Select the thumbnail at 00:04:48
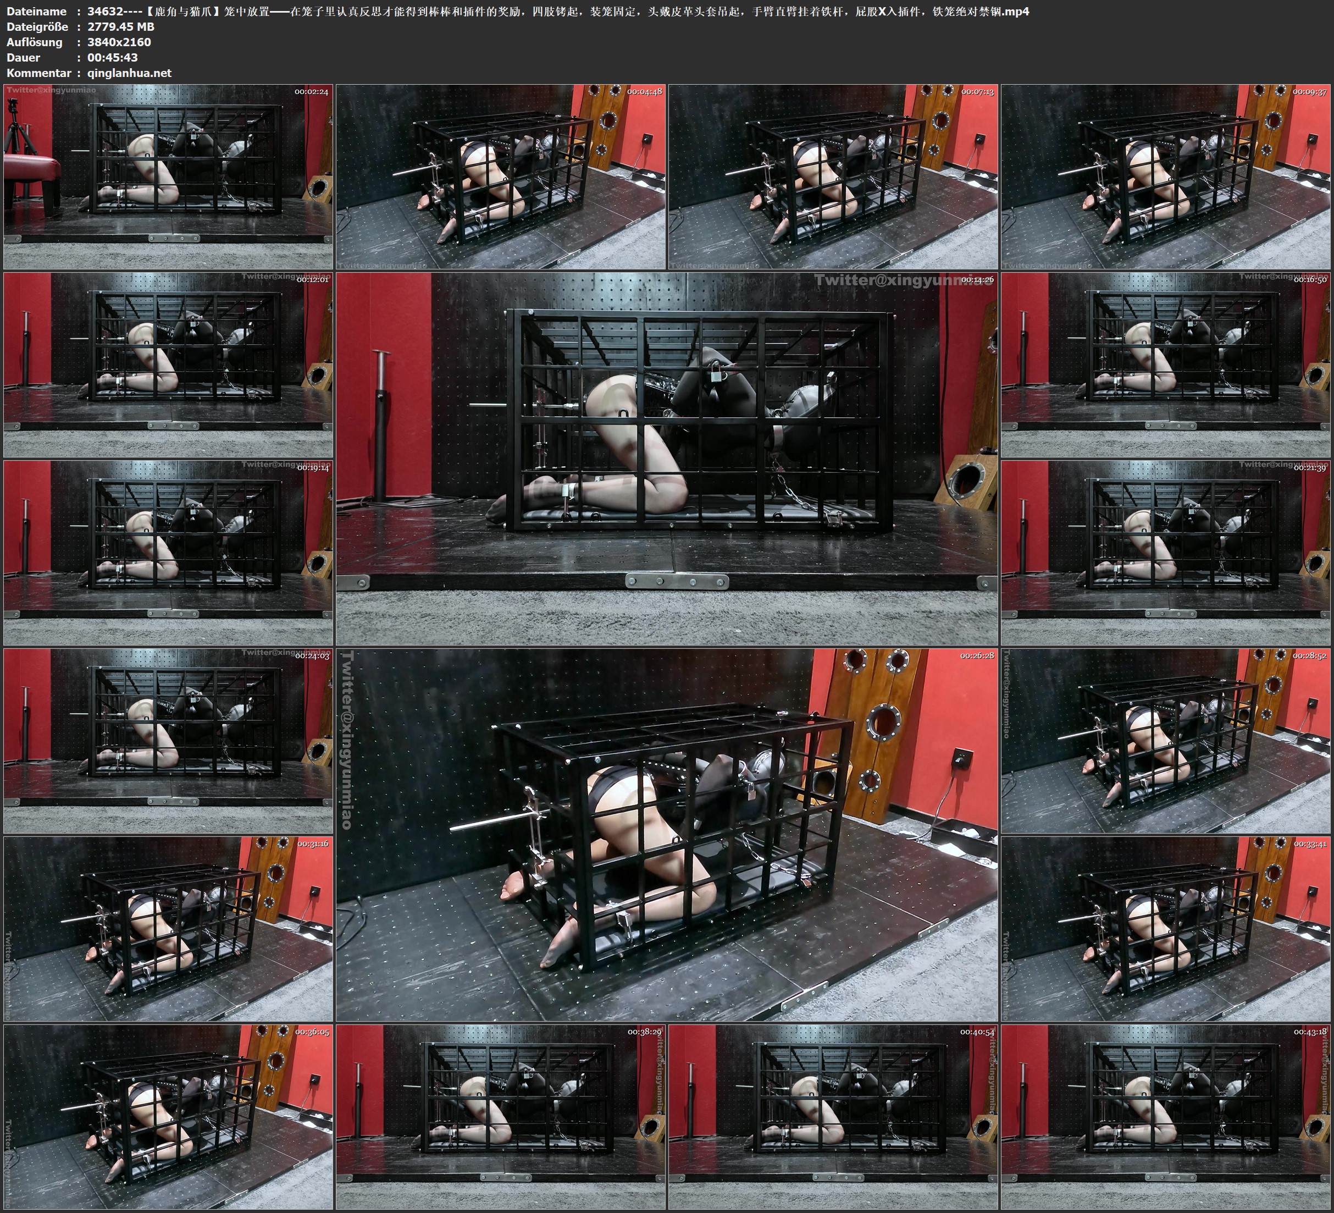The image size is (1334, 1213). click(501, 176)
